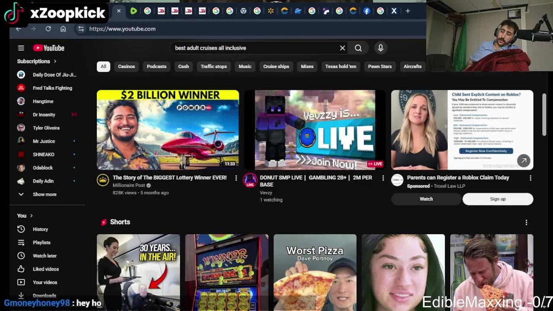Open Vevzy live channel avatar
Viewport: 553px width, 311px height.
pos(250,180)
